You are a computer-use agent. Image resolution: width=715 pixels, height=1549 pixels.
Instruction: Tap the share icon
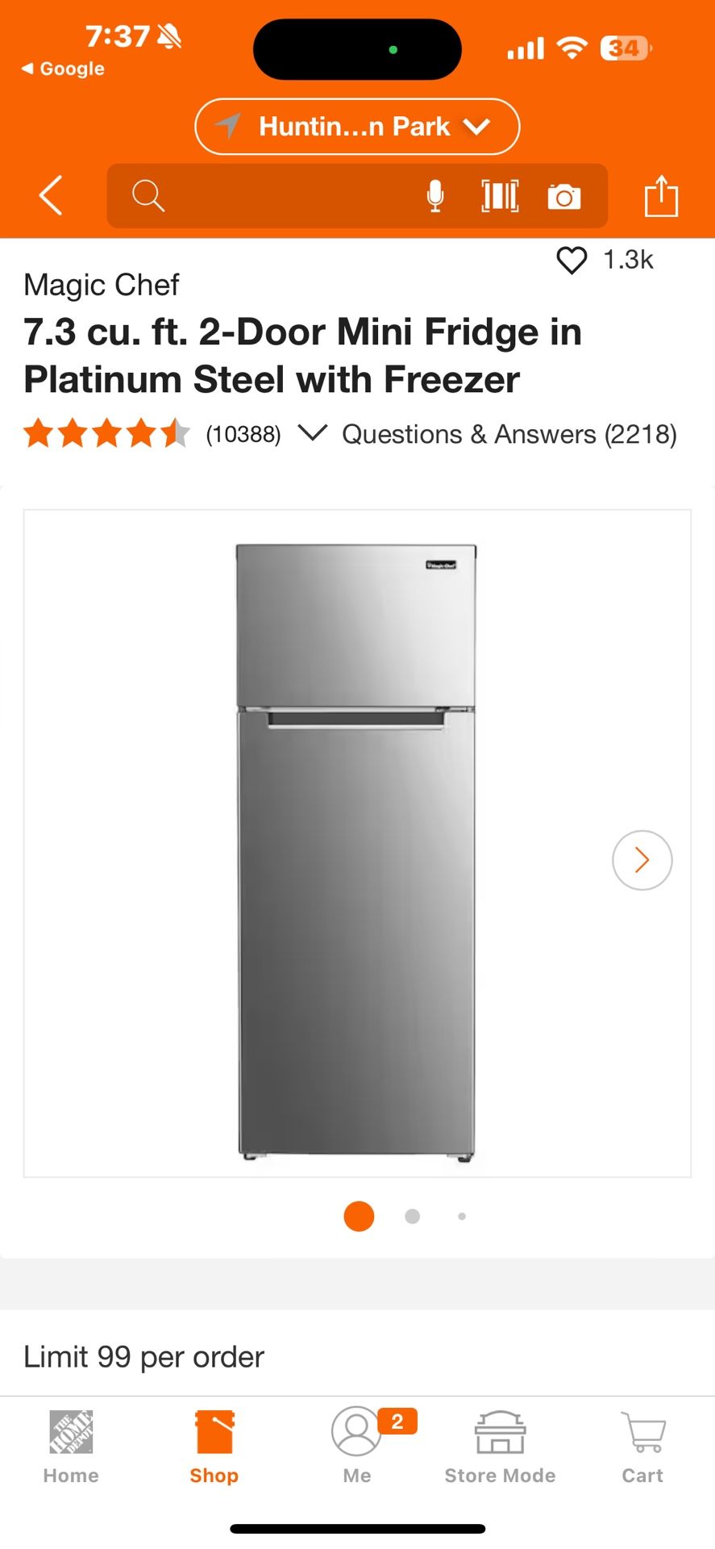click(x=661, y=196)
